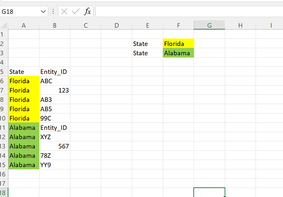Click the cell containing 123
The image size is (283, 197).
54,90
